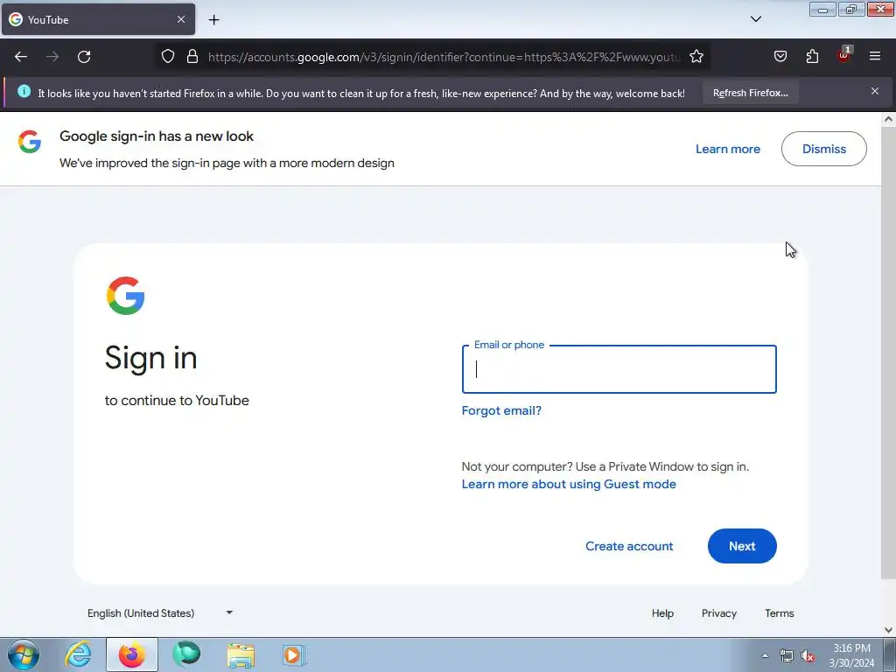The height and width of the screenshot is (672, 896).
Task: Open the English (United States) language dropdown
Action: tap(160, 613)
